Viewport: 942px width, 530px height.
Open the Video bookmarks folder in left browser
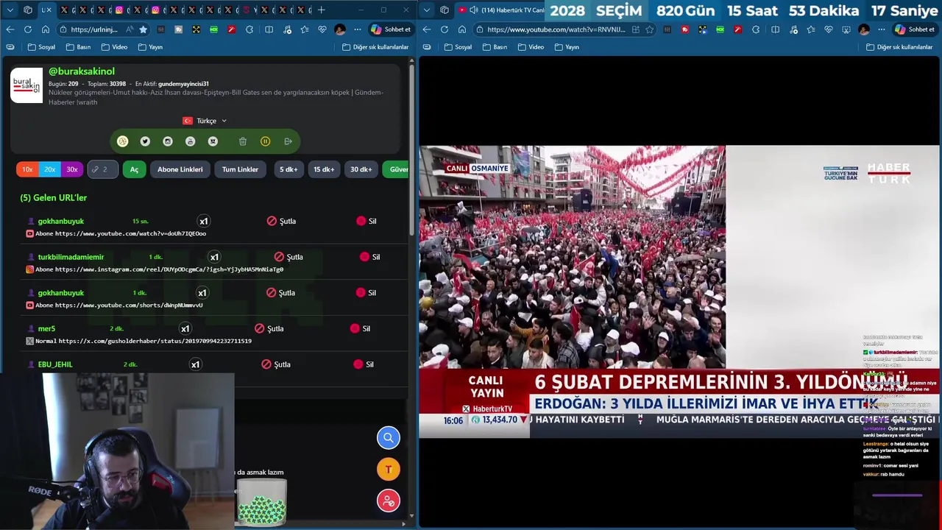(x=114, y=47)
